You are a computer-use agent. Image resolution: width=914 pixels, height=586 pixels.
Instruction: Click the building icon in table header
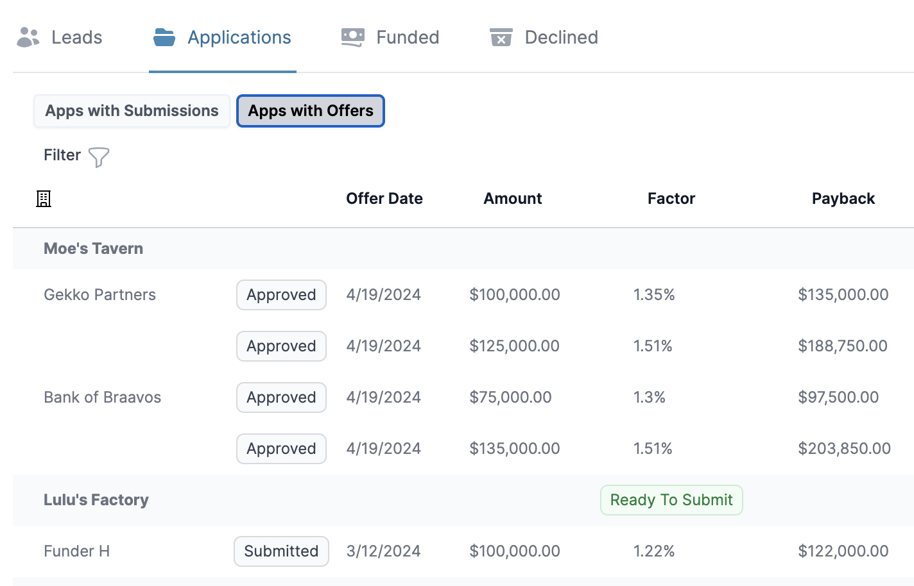[44, 199]
